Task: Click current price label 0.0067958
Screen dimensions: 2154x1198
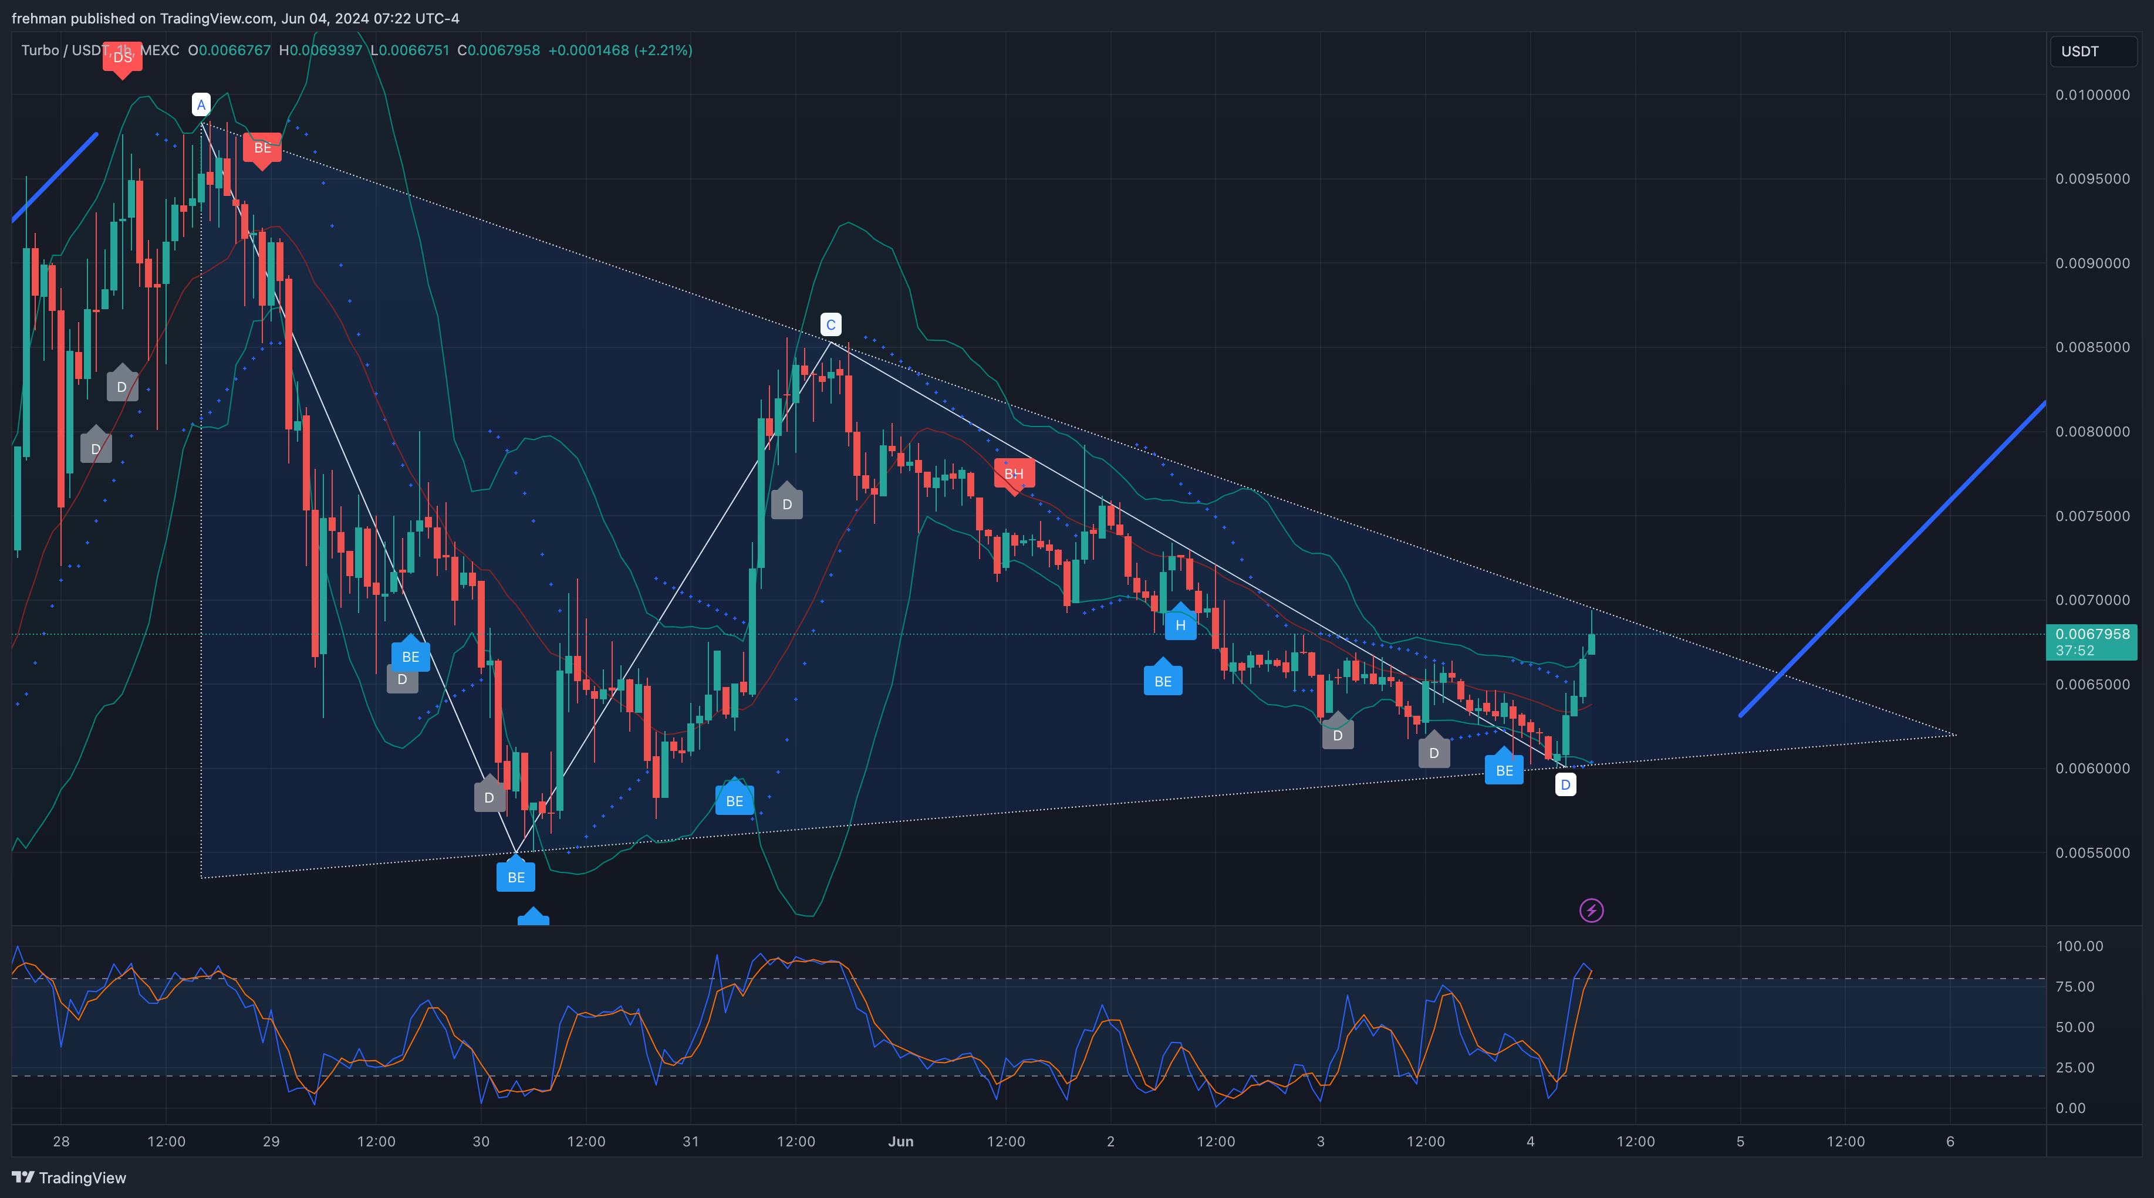Action: point(2092,634)
